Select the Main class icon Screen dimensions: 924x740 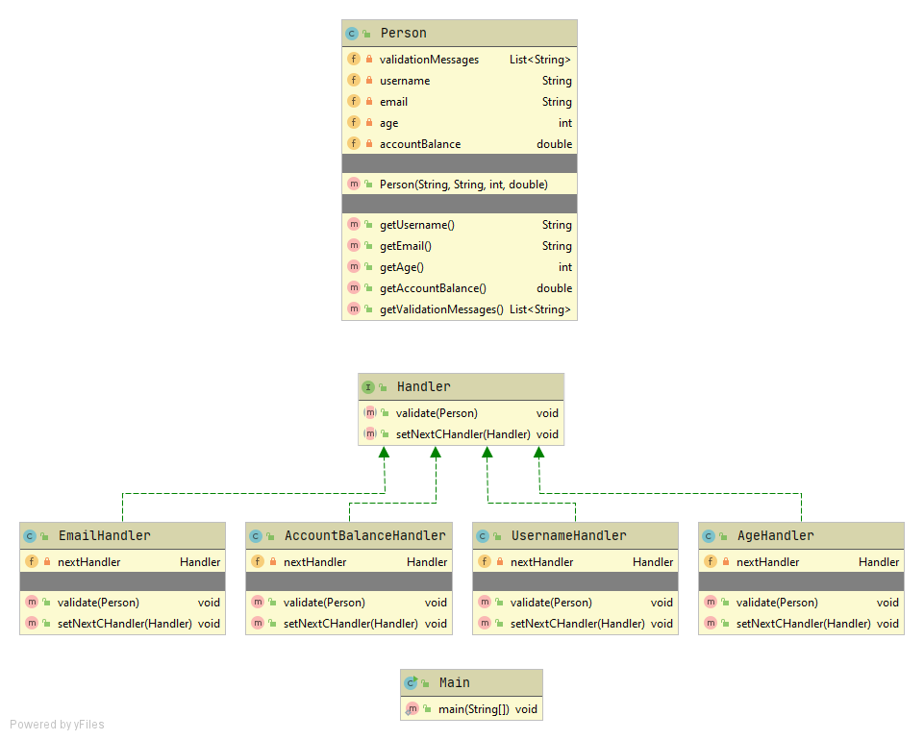tap(413, 681)
